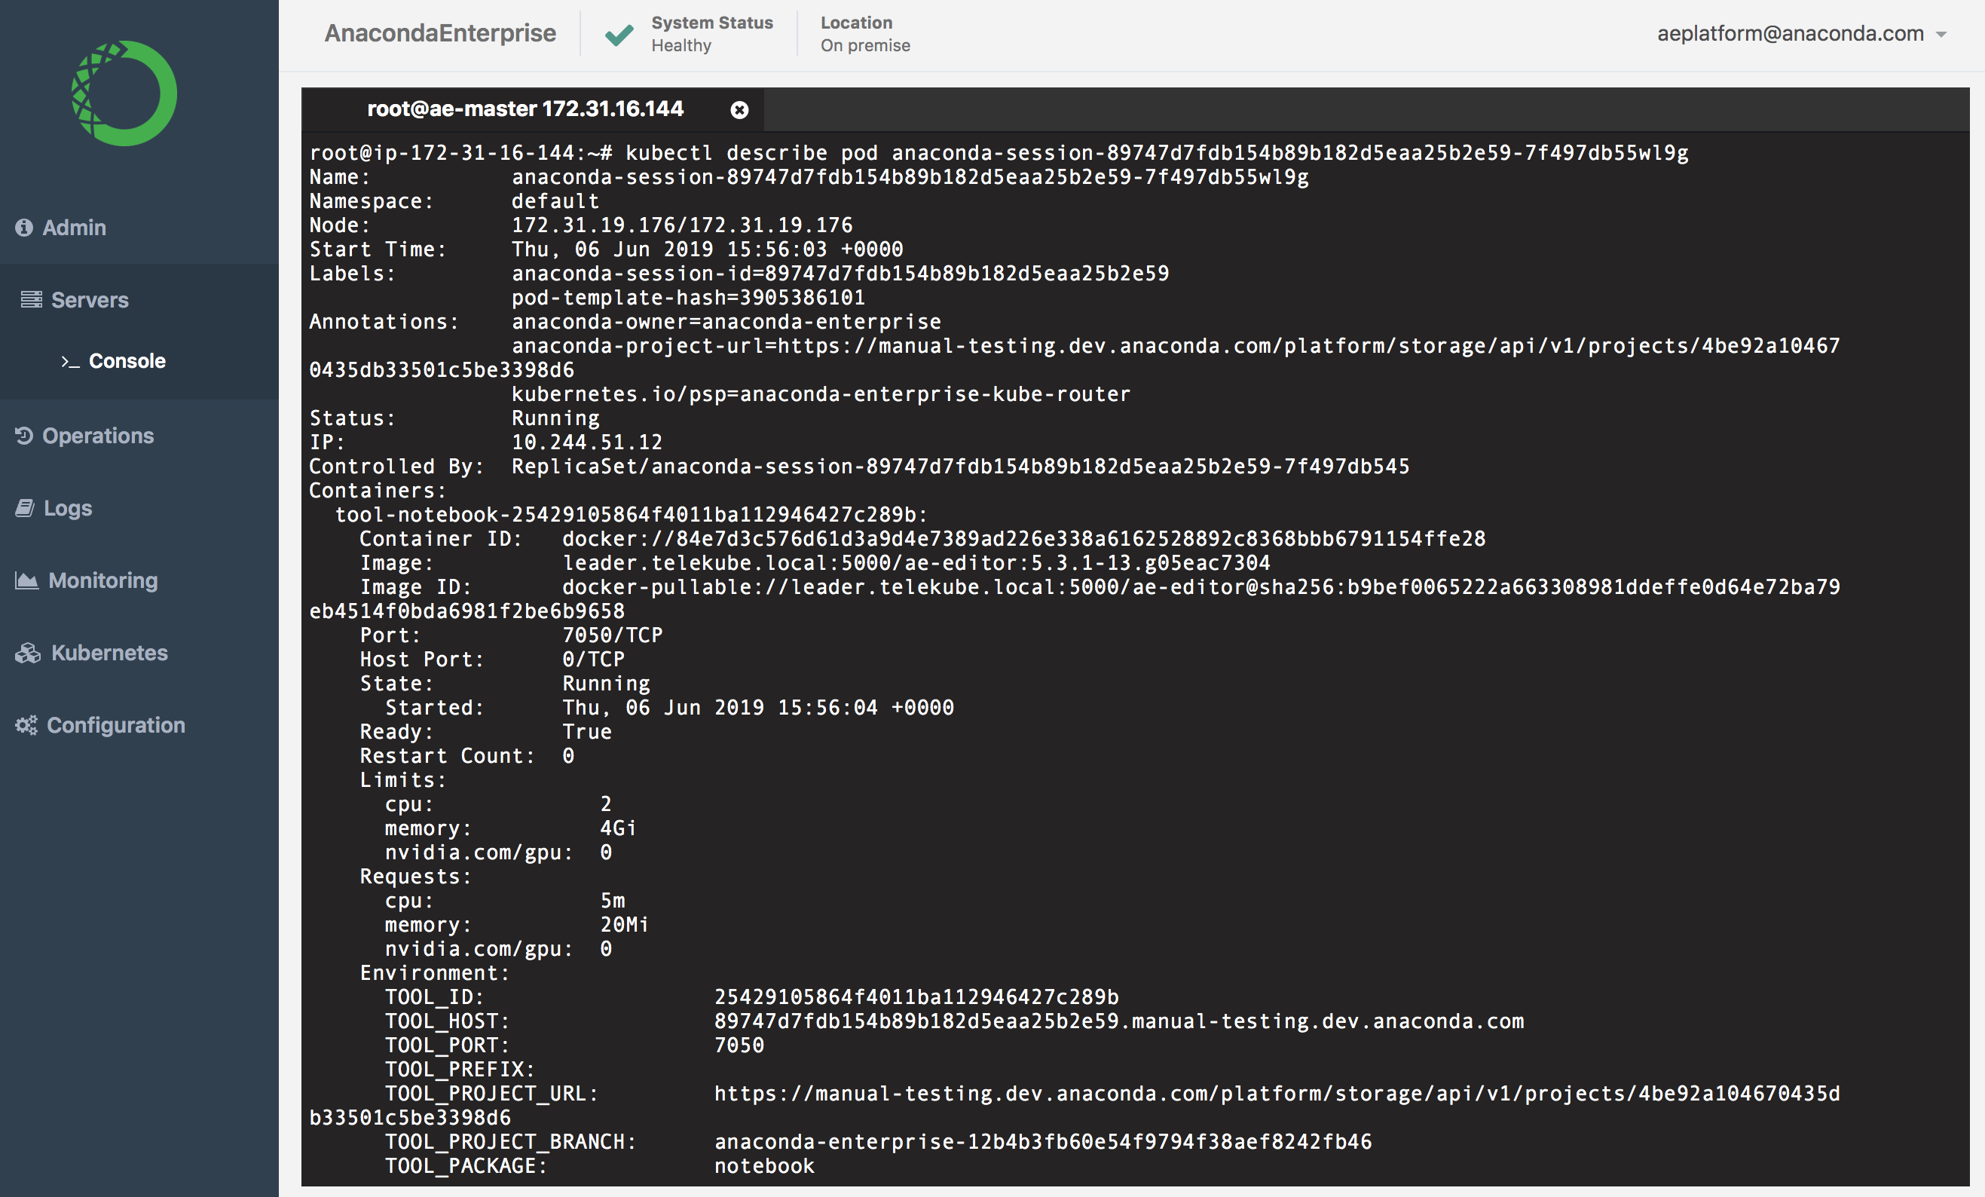Click the Configuration gears icon
The height and width of the screenshot is (1197, 1985).
pyautogui.click(x=26, y=726)
